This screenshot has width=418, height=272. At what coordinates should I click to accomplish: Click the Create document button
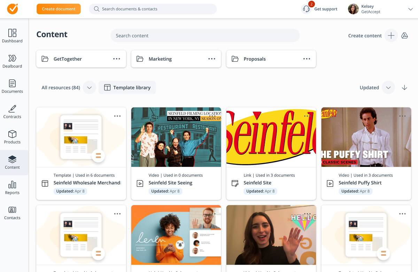[59, 9]
